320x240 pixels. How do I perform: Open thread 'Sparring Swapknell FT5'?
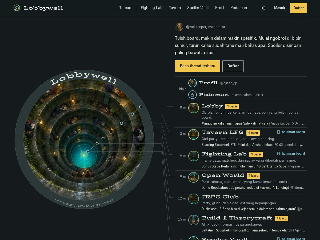tap(240, 145)
